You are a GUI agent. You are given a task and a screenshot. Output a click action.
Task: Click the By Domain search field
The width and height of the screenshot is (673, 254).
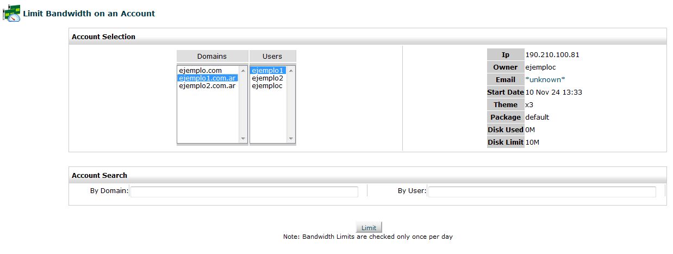pos(244,191)
